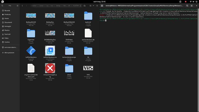This screenshot has width=199, height=112.
Task: Select Preferito in the sidebar
Action: coord(10,14)
